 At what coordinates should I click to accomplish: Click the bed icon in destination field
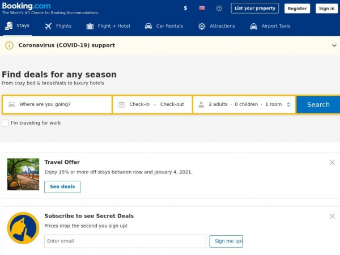[12, 104]
